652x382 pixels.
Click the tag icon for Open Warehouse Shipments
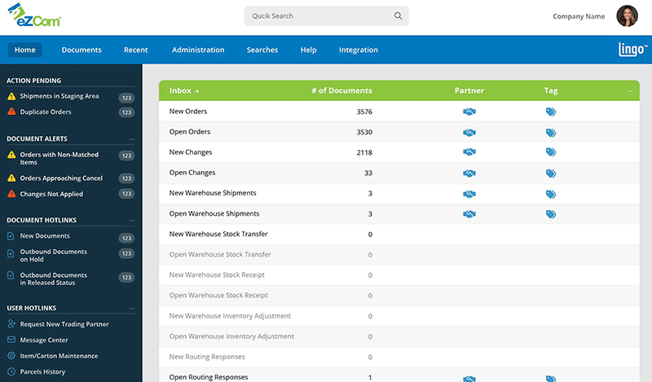click(551, 214)
